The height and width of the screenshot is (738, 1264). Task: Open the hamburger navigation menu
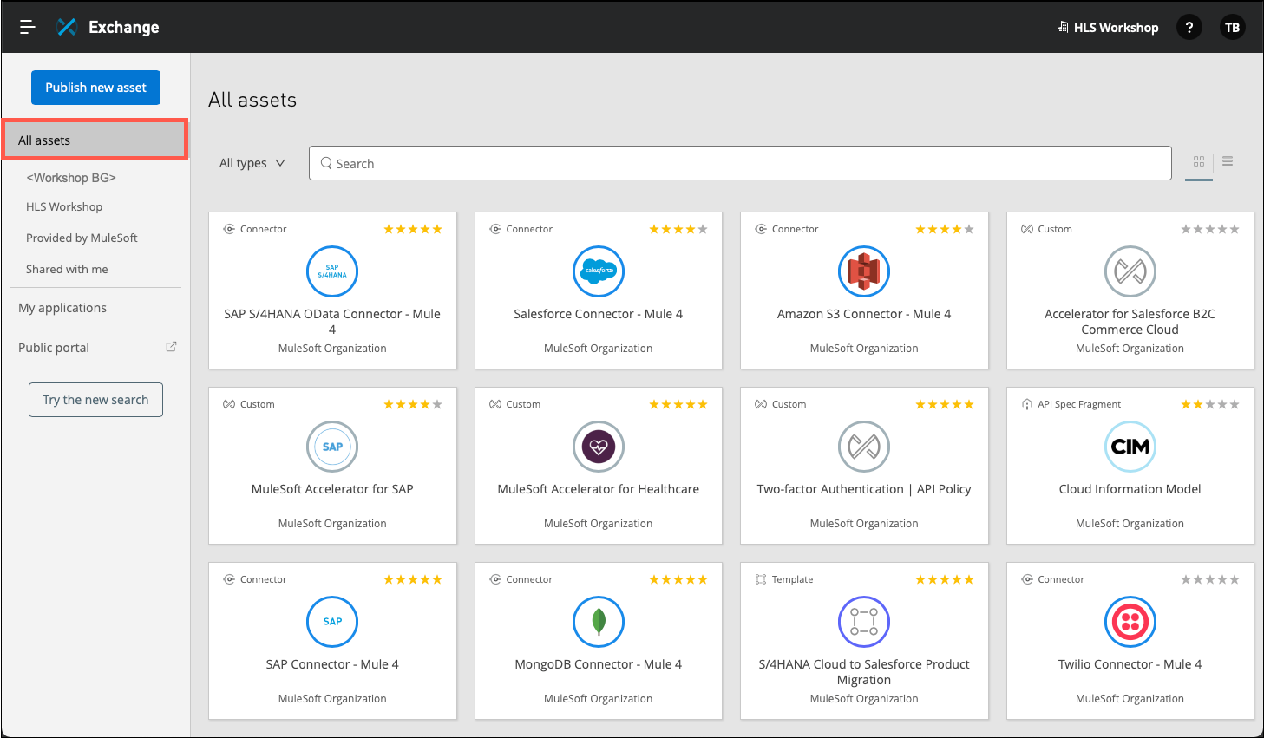tap(28, 27)
